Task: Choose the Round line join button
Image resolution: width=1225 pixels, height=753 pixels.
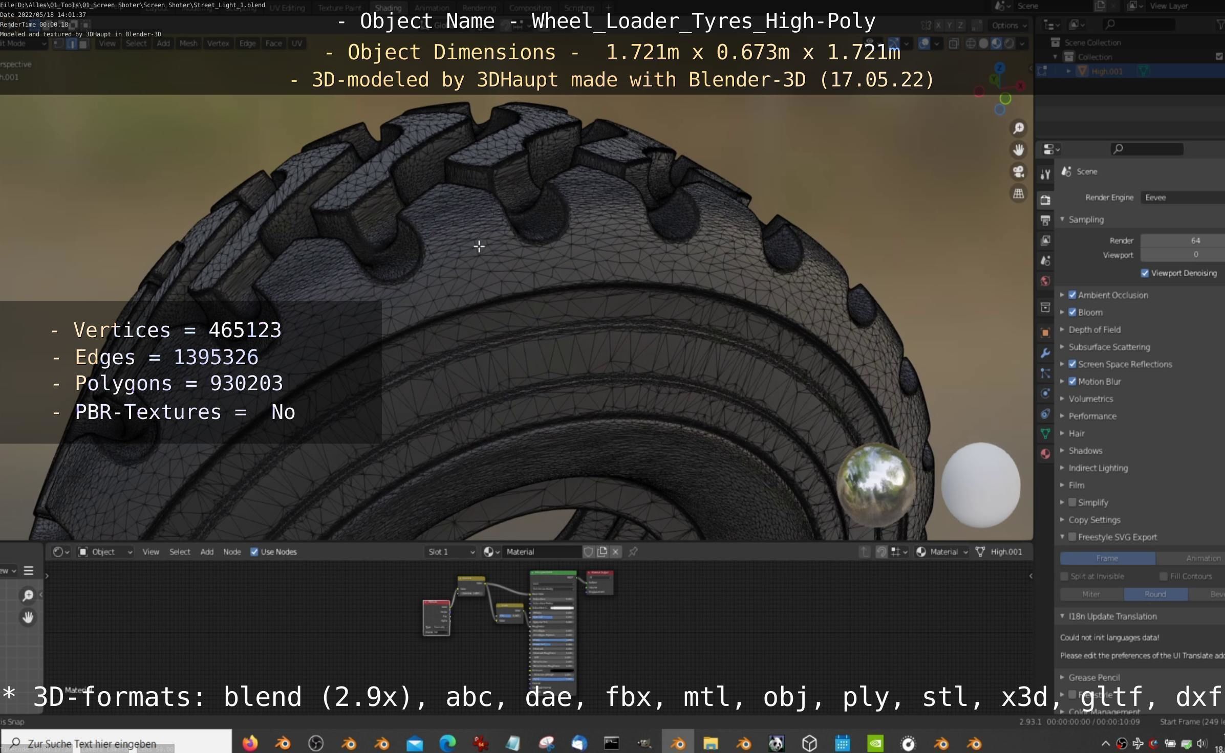Action: click(1155, 594)
